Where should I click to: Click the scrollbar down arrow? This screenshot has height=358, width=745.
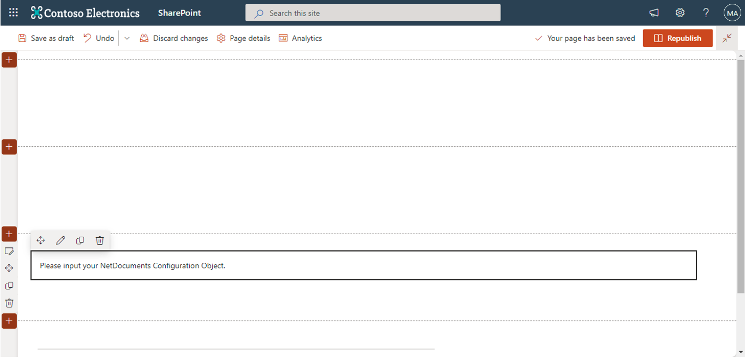741,352
